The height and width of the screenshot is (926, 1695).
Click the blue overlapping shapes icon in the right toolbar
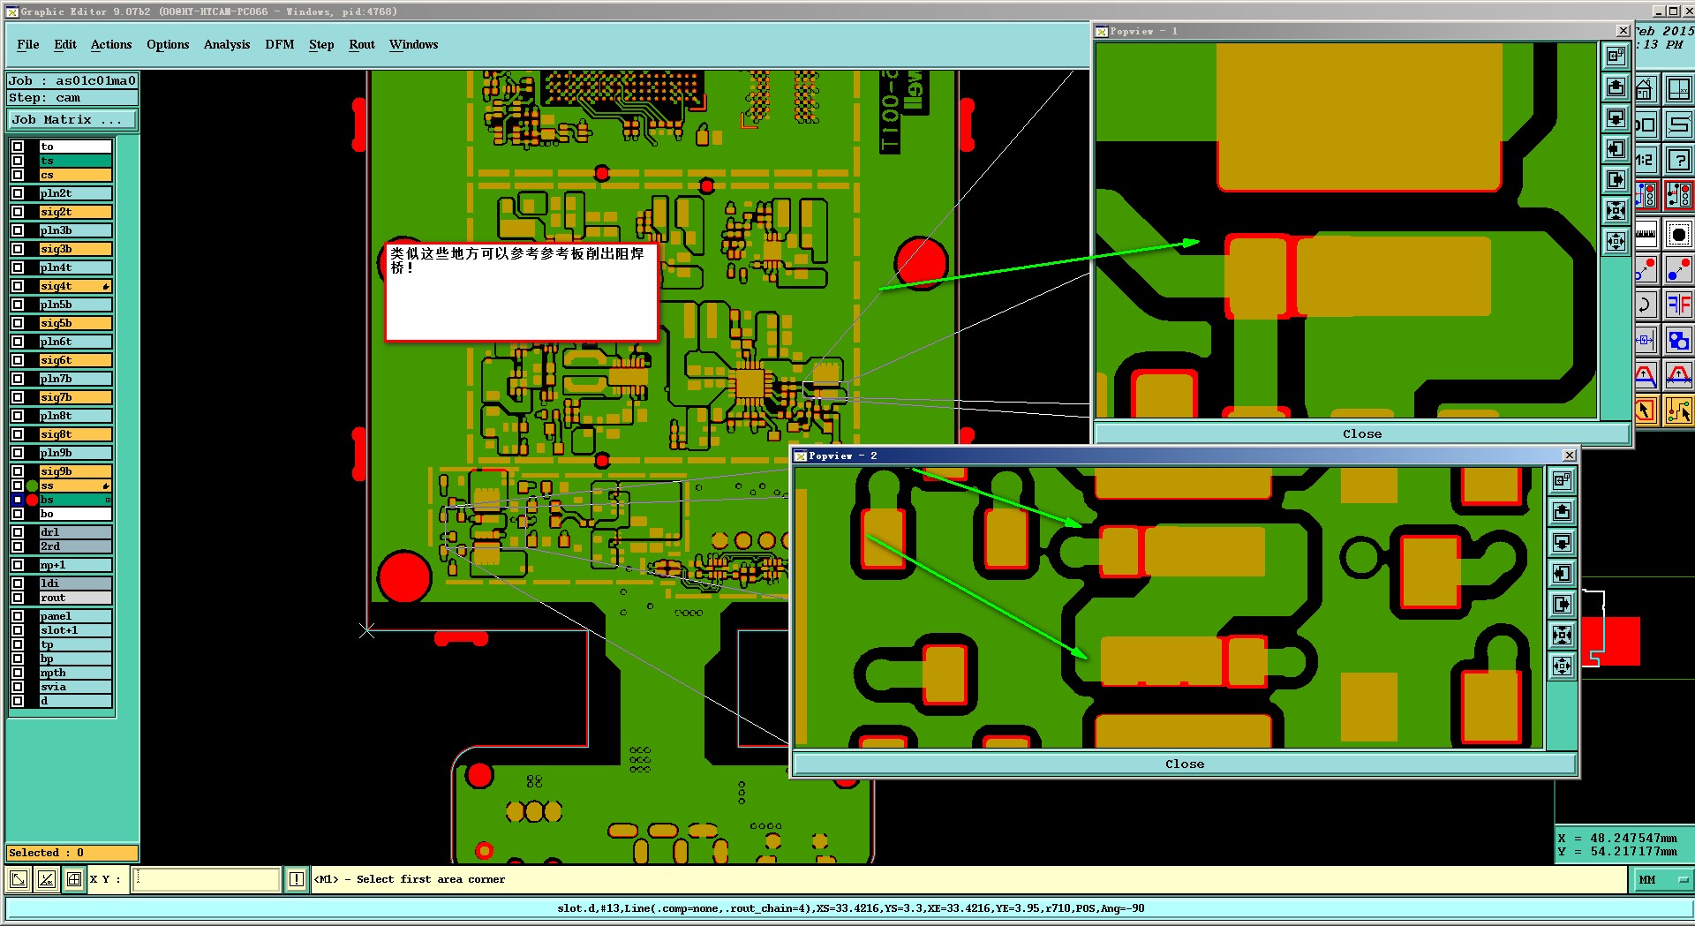pos(1678,341)
